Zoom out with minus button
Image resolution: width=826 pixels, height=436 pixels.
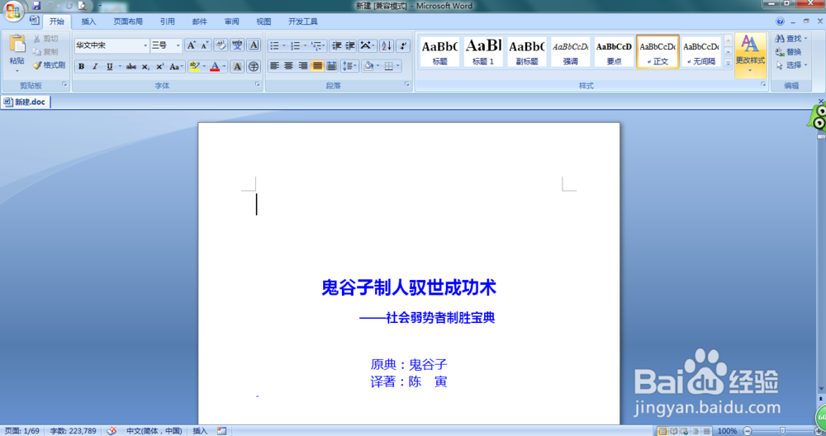pos(748,431)
